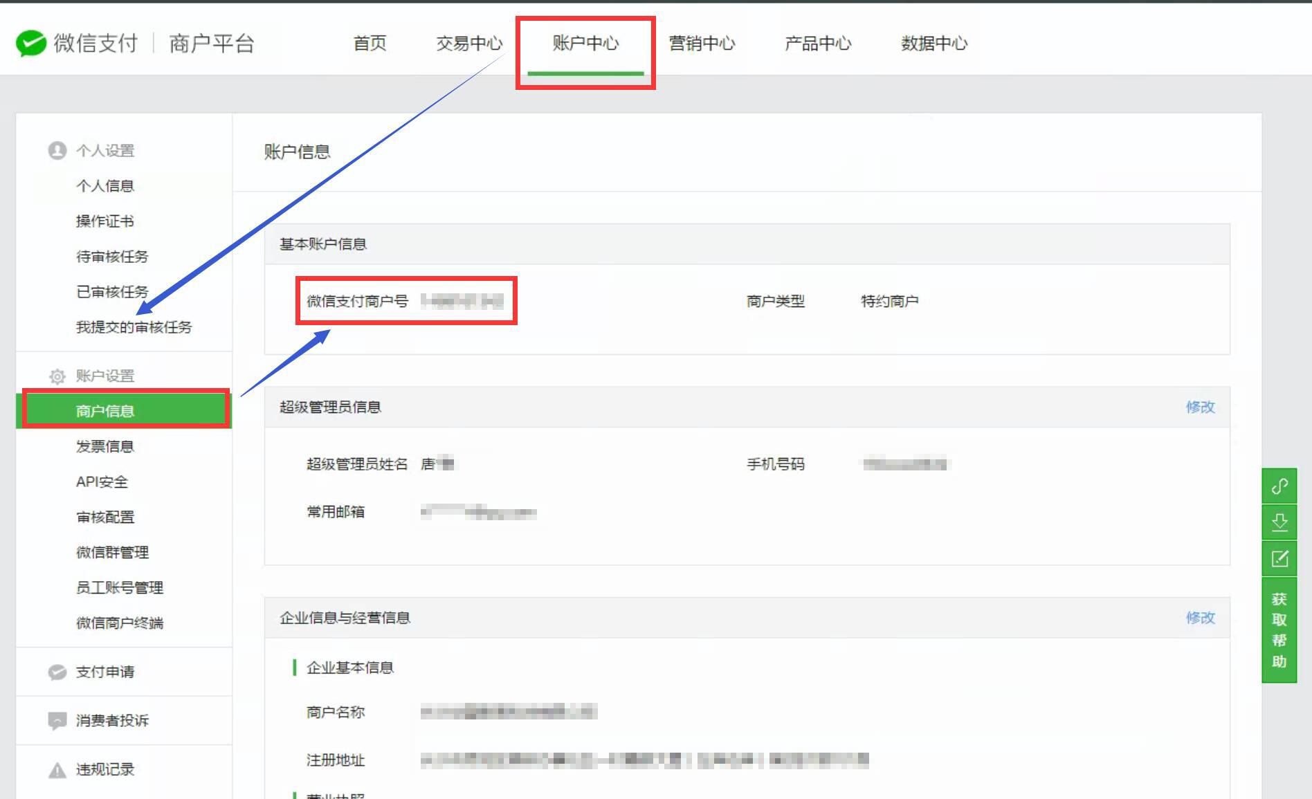Click 微信支付商户号 label
The height and width of the screenshot is (799, 1312).
pos(357,301)
